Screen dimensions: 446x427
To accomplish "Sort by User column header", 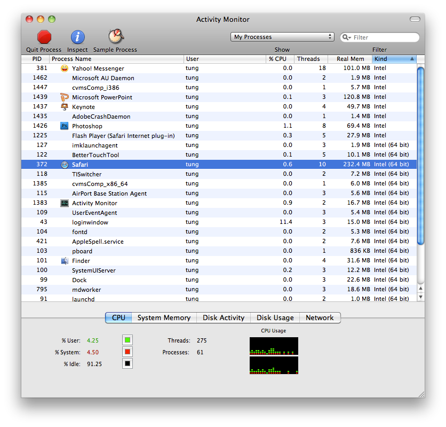I will [225, 59].
